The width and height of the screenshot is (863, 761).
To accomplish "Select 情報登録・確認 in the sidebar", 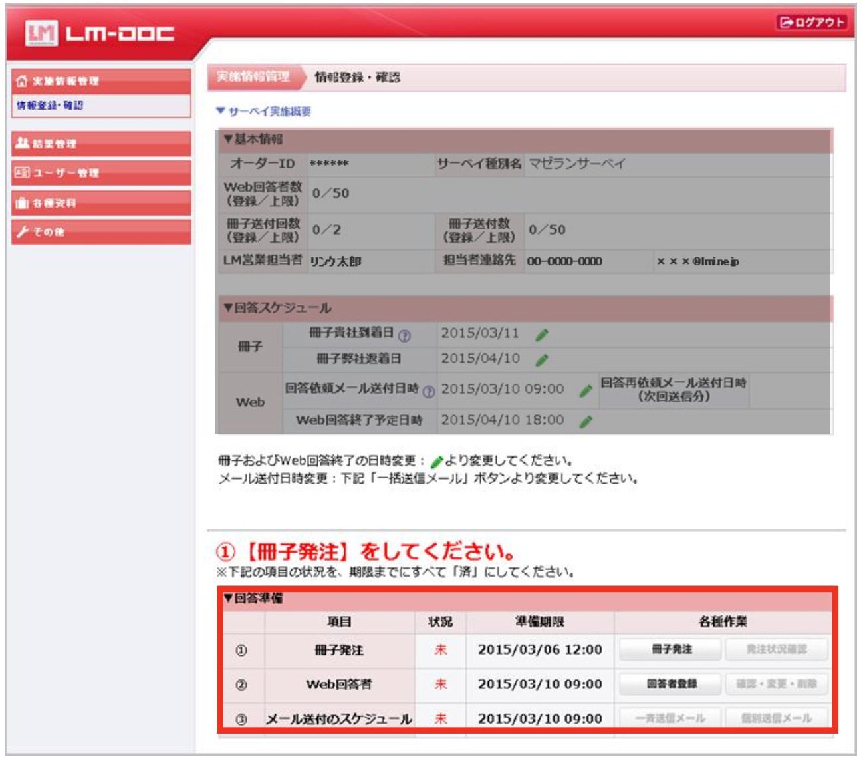I will (x=50, y=106).
